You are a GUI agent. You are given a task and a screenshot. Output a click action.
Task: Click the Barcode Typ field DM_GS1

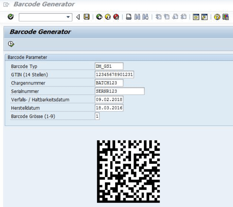[109, 66]
